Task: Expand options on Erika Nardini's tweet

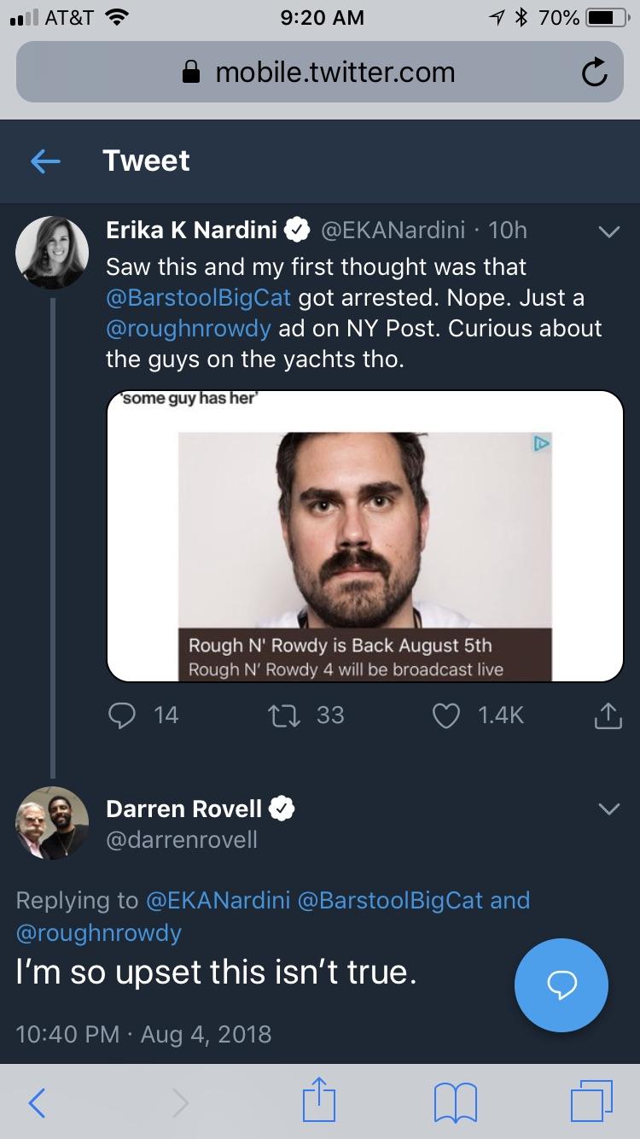Action: (608, 231)
